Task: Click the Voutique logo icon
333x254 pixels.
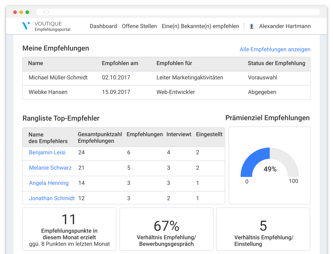Action: coord(26,26)
